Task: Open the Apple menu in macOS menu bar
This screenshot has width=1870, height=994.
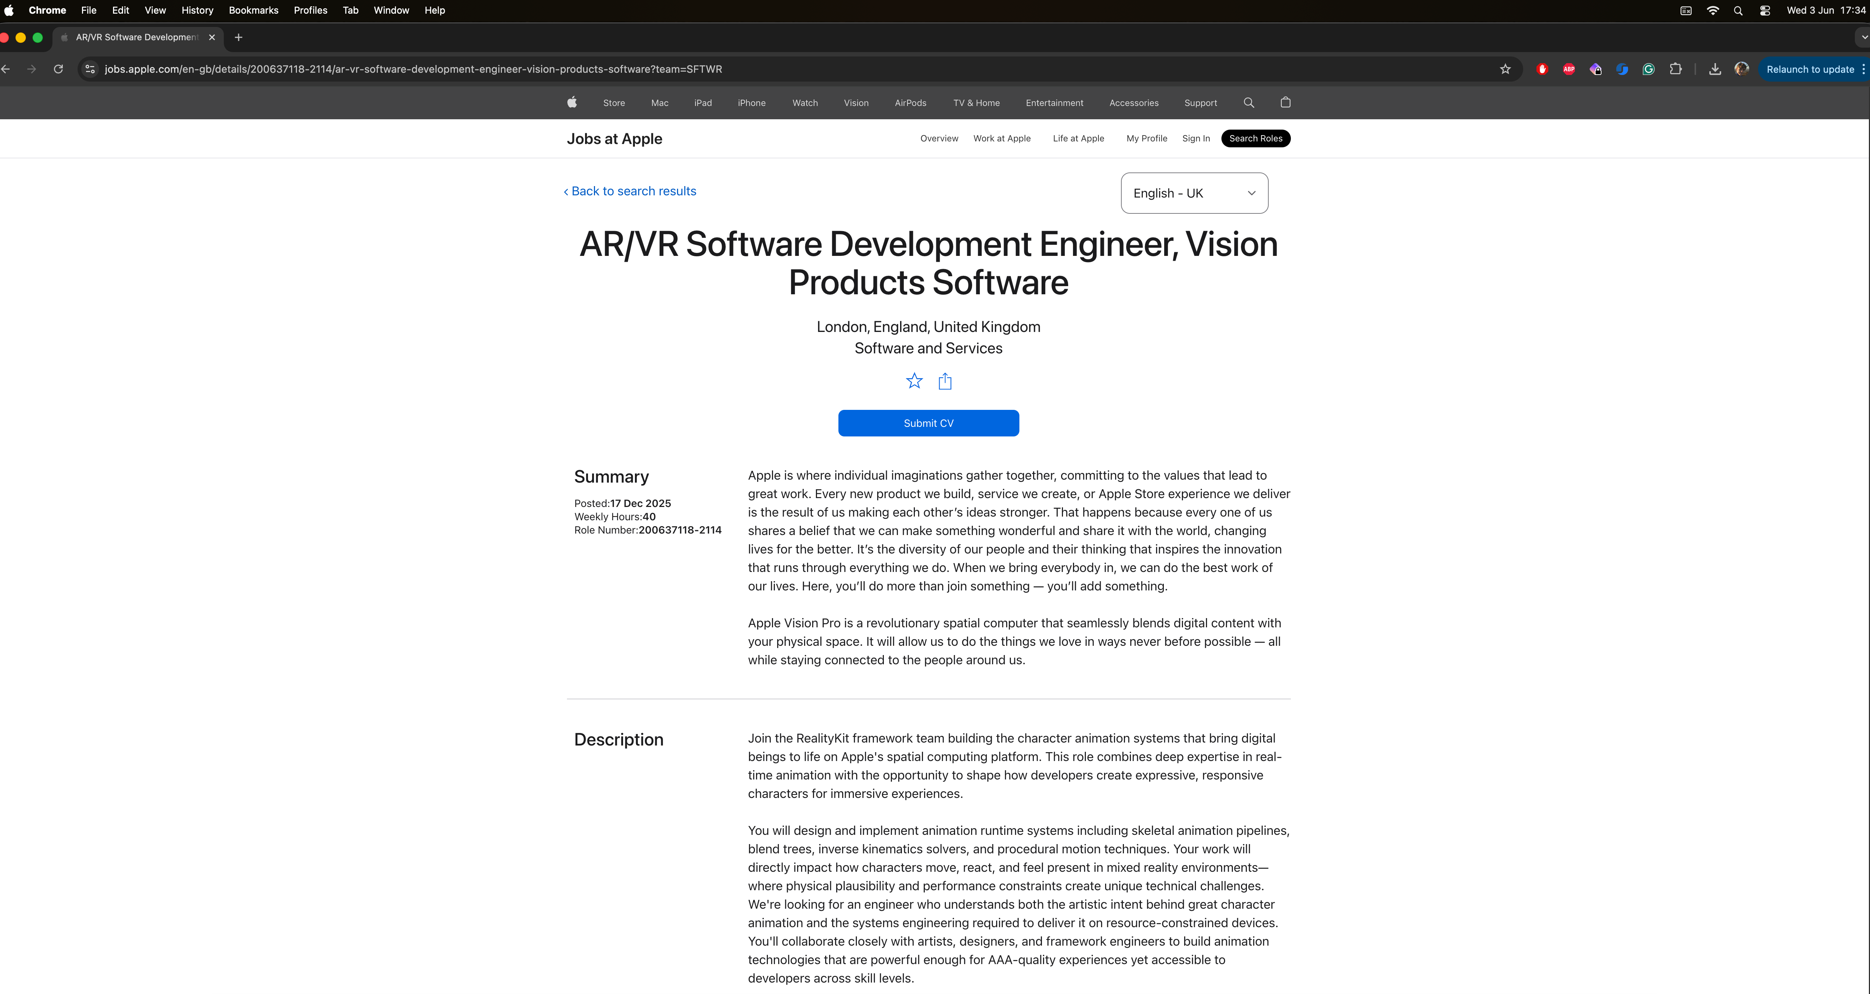Action: (x=9, y=10)
